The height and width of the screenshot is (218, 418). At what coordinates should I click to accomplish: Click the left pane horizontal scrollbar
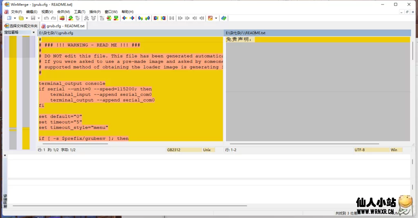[x=131, y=143]
